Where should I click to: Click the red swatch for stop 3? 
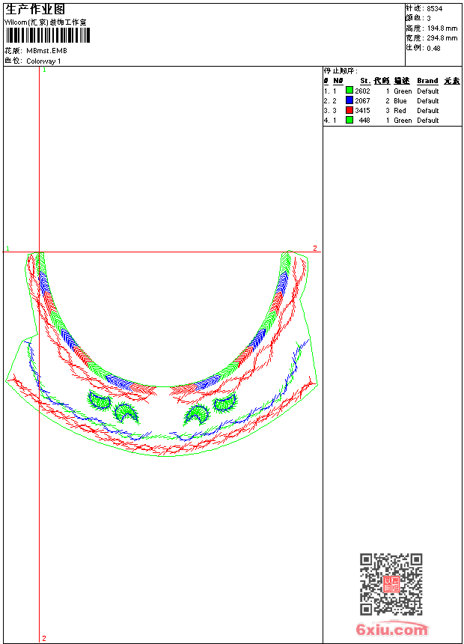pyautogui.click(x=349, y=109)
